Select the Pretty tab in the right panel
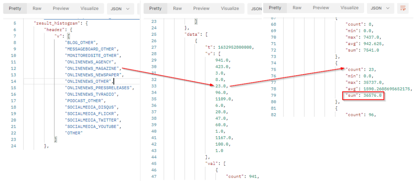The width and height of the screenshot is (415, 181). point(275,8)
